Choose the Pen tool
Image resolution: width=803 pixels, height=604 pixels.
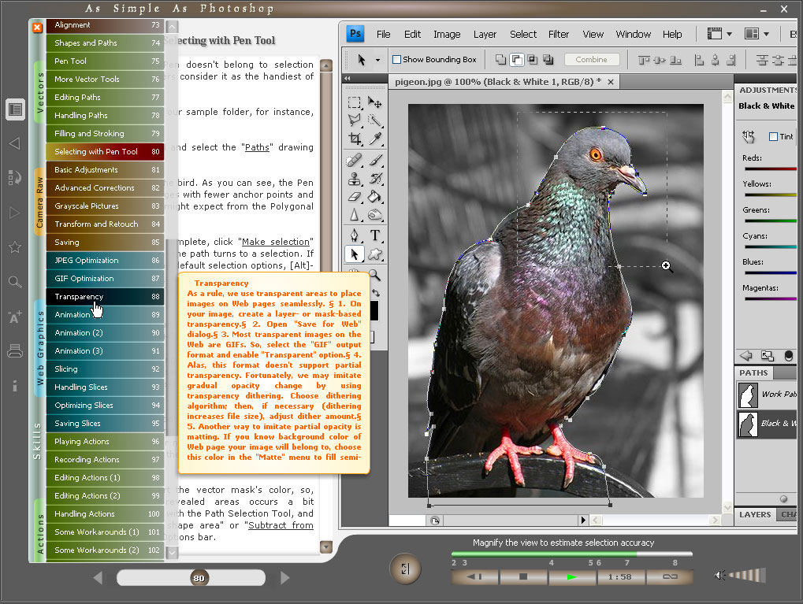(353, 235)
